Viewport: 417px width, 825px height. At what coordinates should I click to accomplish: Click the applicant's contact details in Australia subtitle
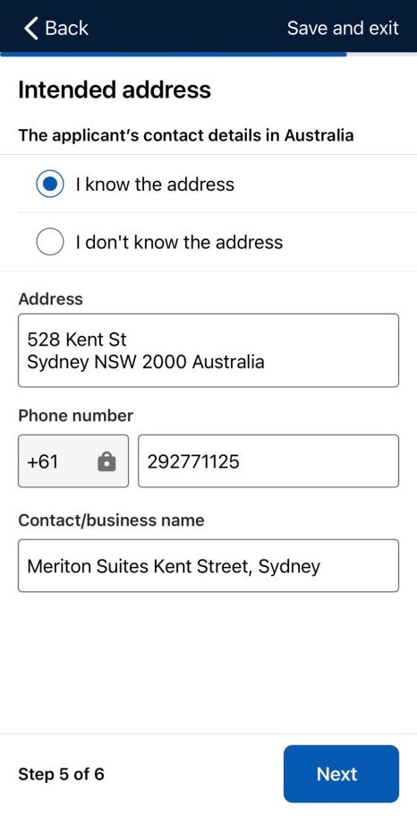pos(186,135)
